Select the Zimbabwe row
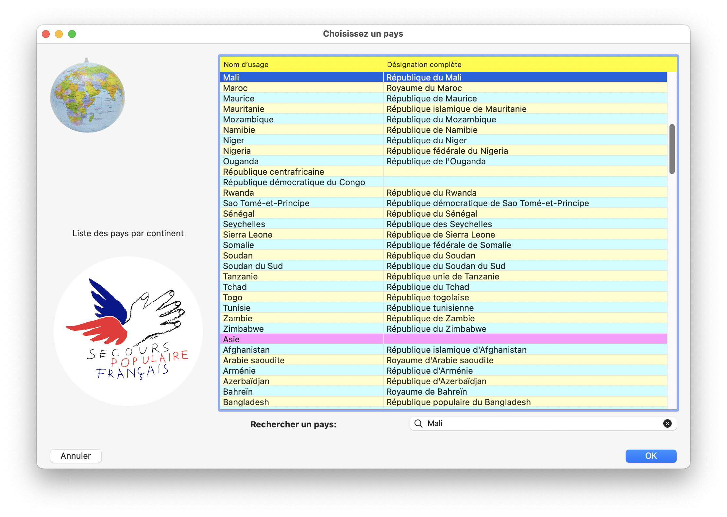 point(444,329)
